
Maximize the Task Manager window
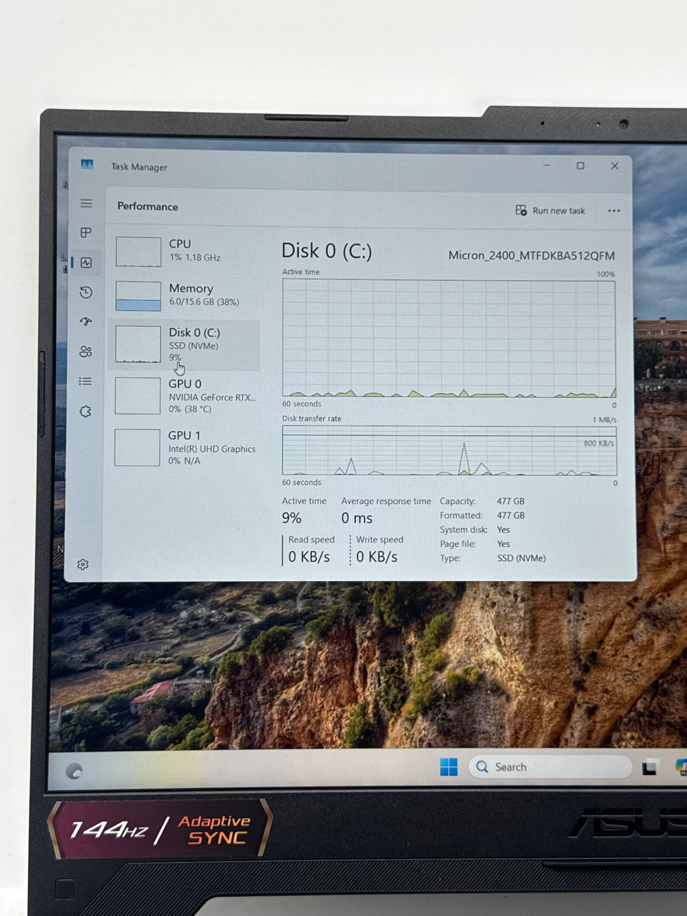click(580, 166)
